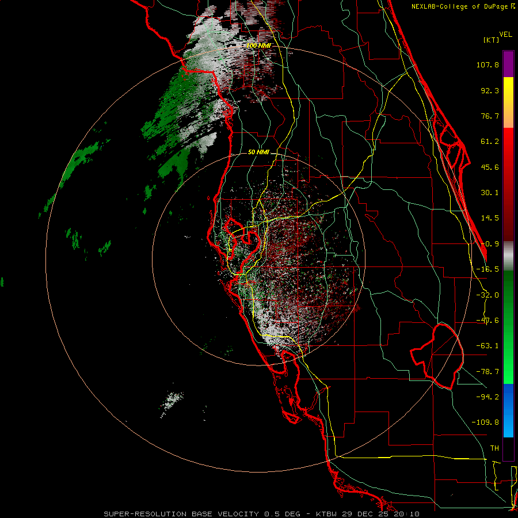Viewport: 518px width, 518px height.
Task: Click the 92.3 velocity scale value
Action: [x=490, y=90]
